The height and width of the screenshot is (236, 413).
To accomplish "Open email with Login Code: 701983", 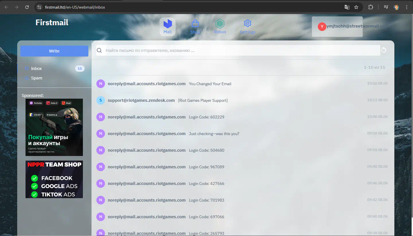I will (243, 200).
